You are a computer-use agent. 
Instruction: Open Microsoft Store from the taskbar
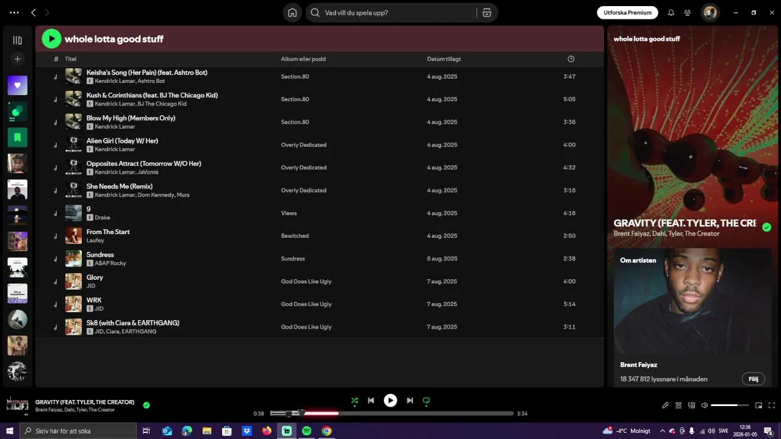tap(227, 431)
